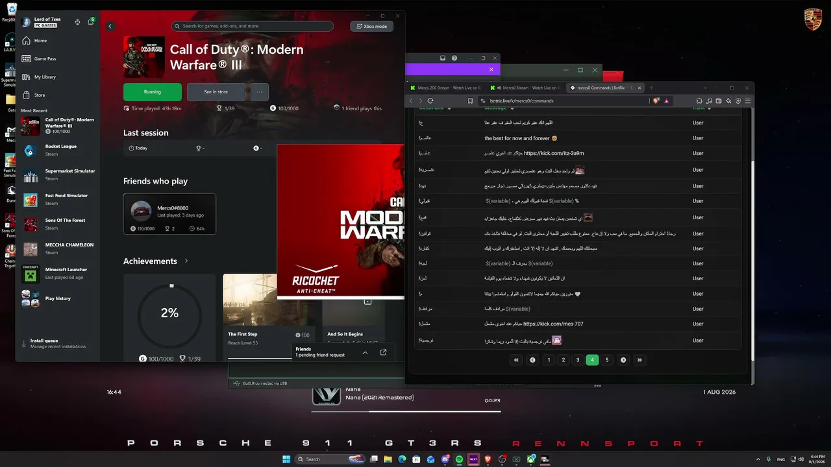Focus the Xbox games search field
The image size is (831, 467).
(x=253, y=27)
